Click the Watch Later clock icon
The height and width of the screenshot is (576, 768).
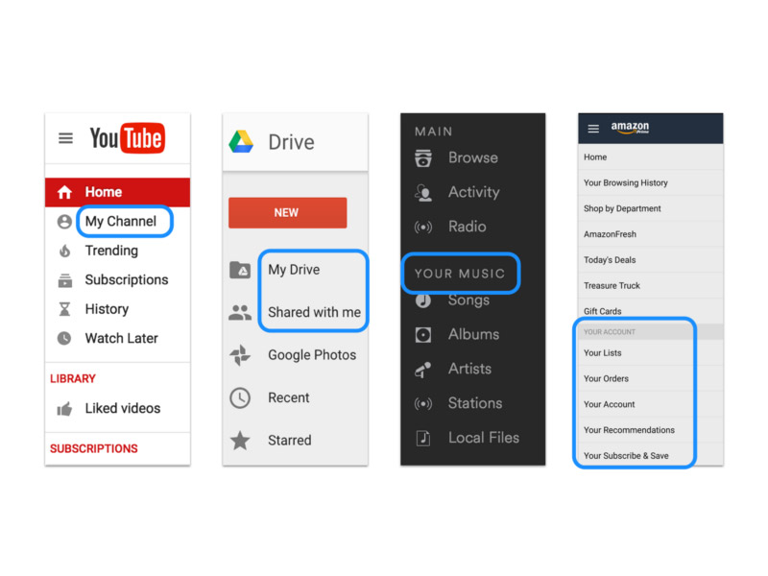tap(64, 339)
